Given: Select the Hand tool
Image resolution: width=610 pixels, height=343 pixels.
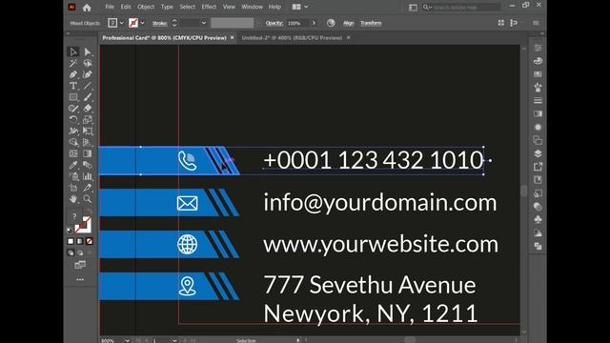Looking at the screenshot, I should (73, 199).
